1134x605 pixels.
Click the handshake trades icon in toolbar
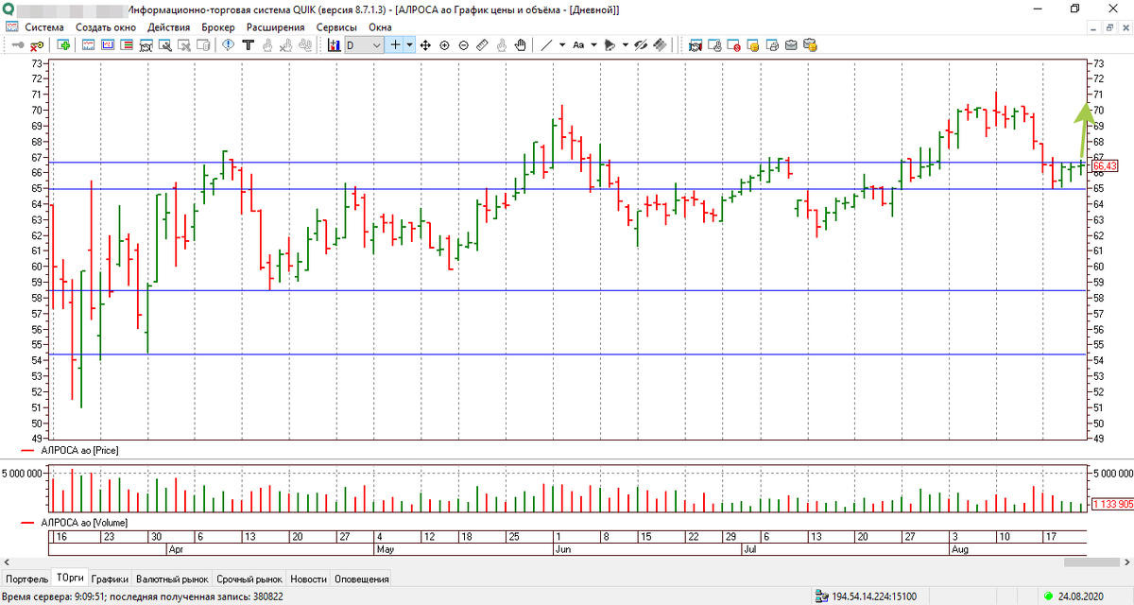(x=694, y=44)
